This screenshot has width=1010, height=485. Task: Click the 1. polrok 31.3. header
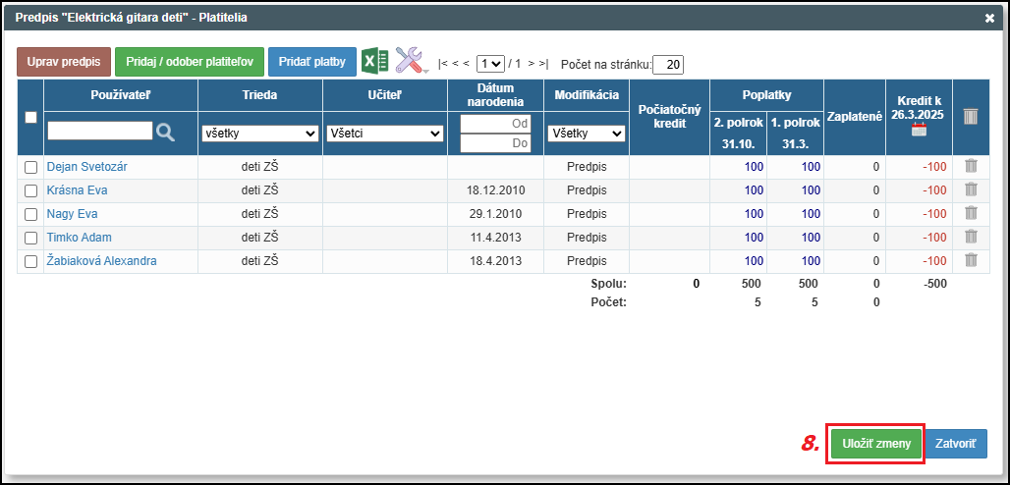pyautogui.click(x=795, y=134)
